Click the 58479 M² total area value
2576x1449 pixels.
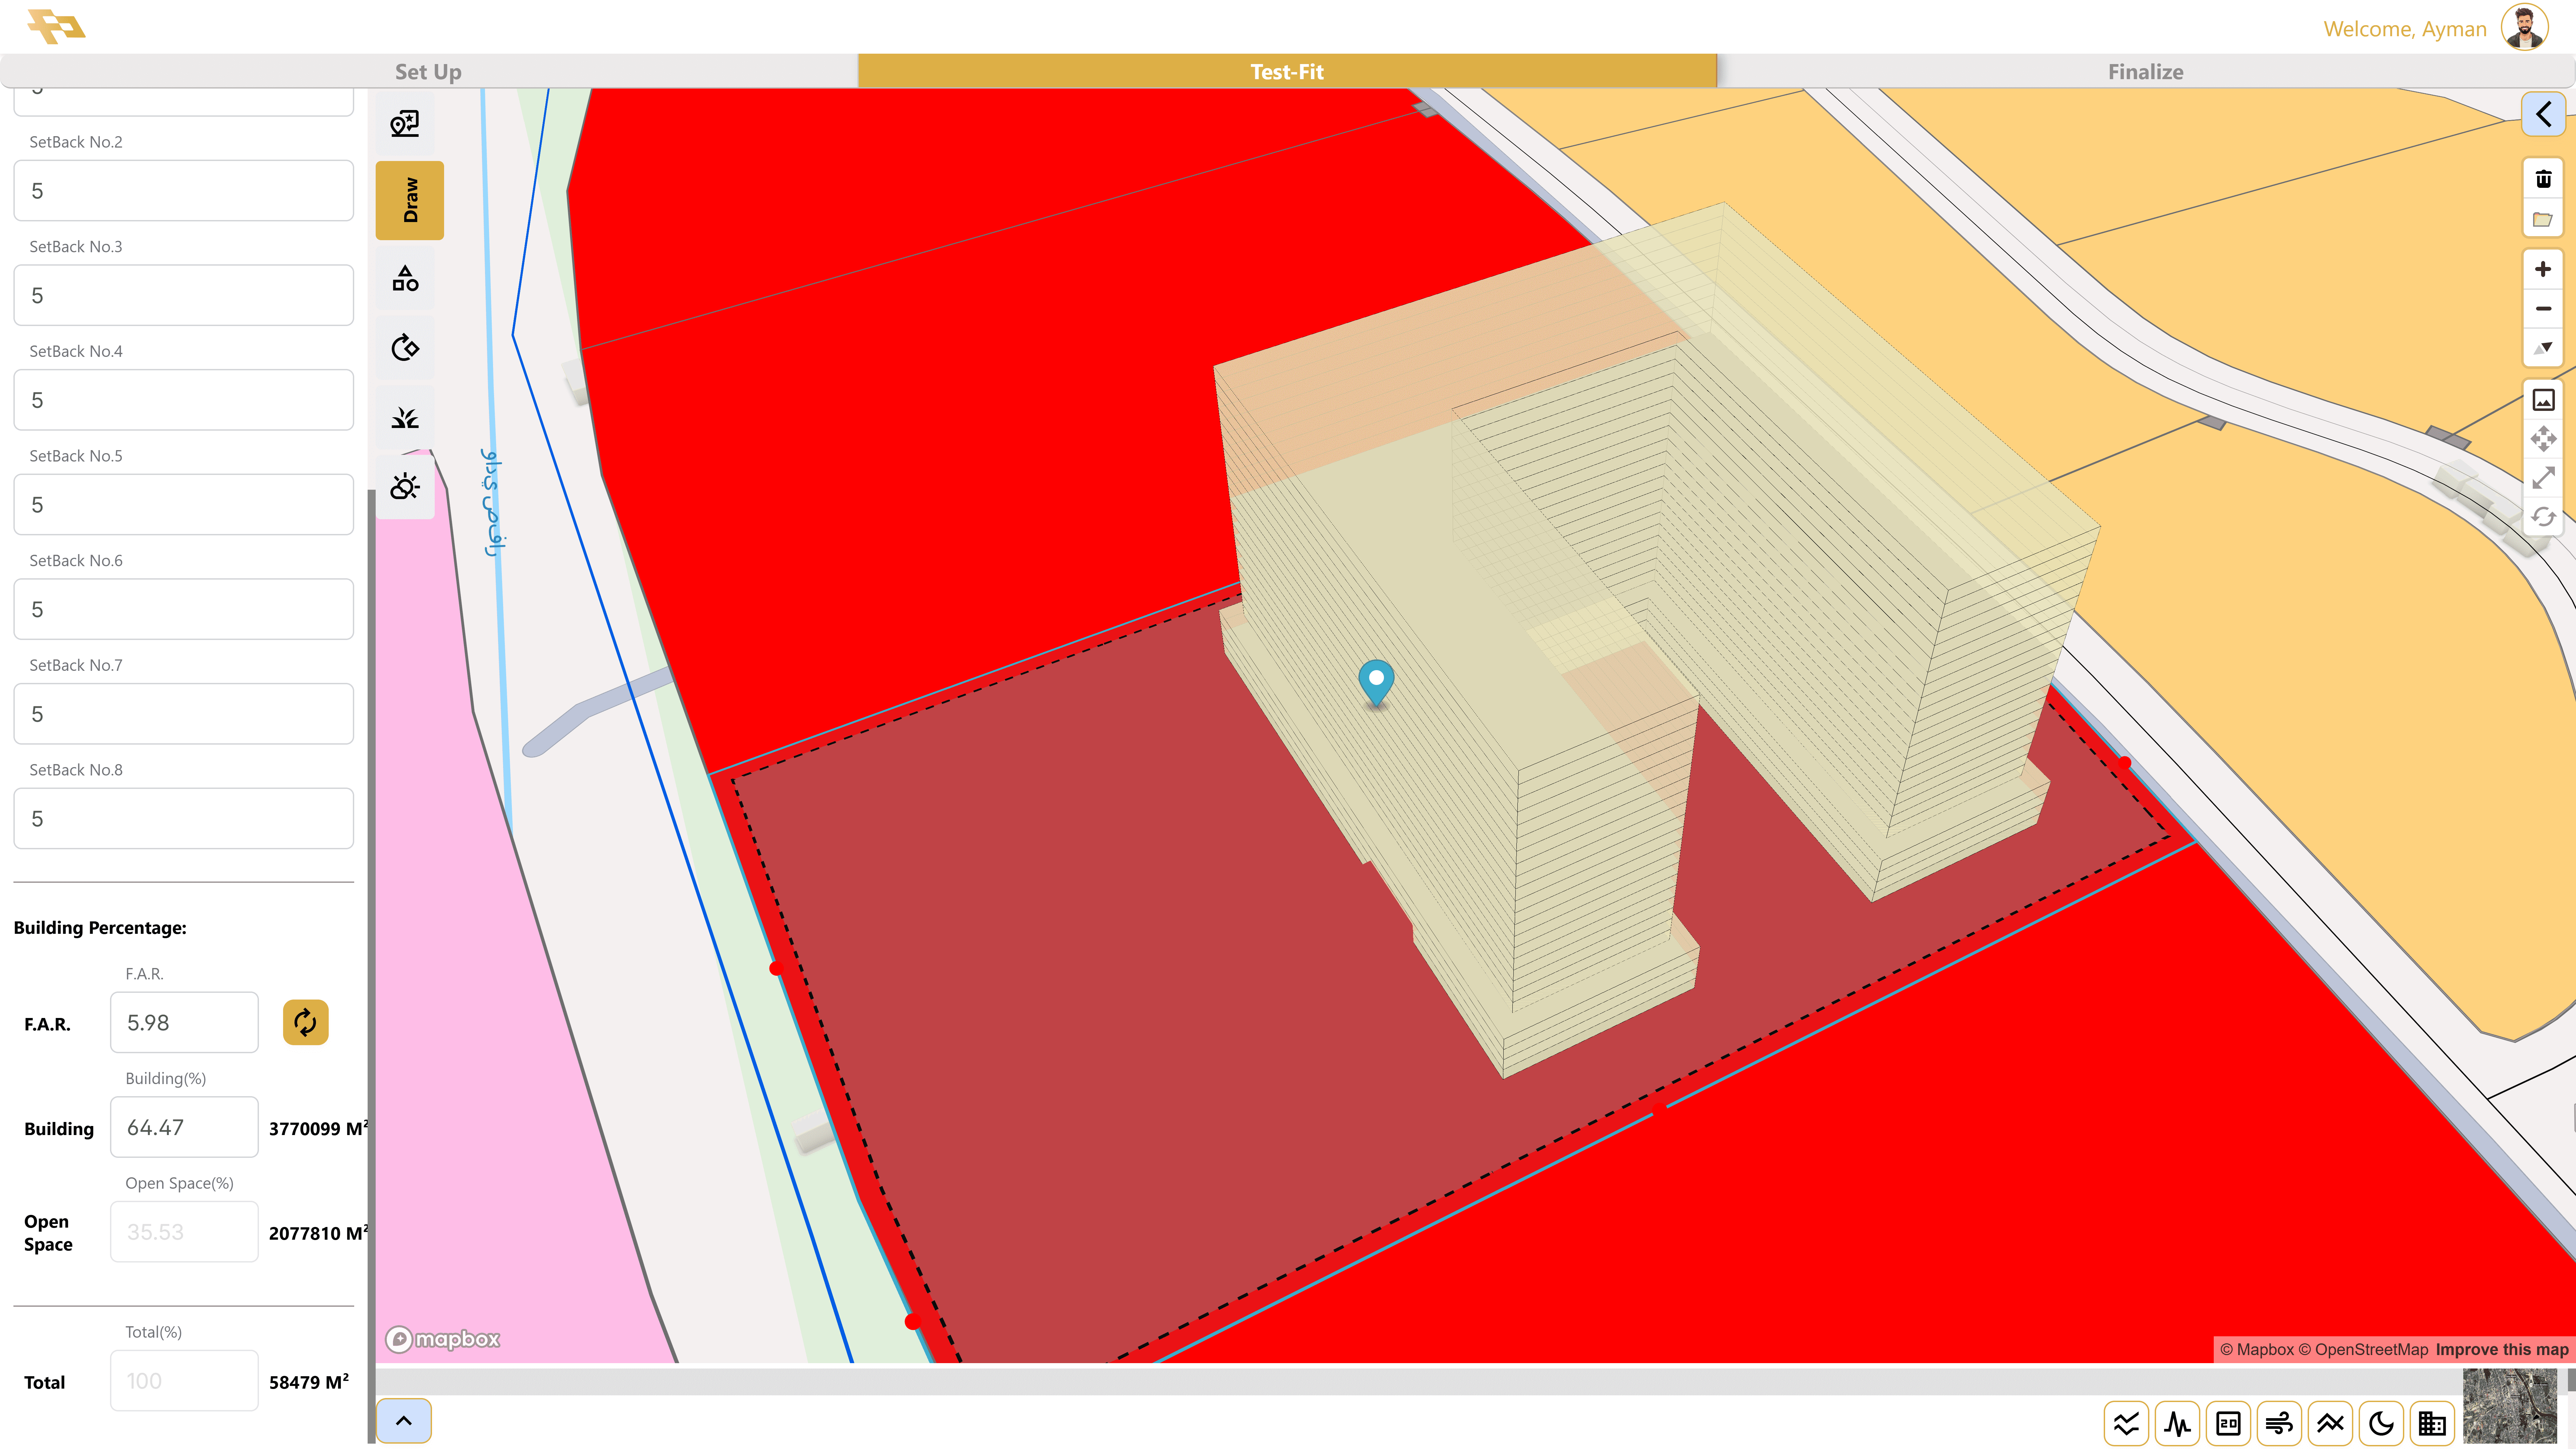coord(309,1382)
